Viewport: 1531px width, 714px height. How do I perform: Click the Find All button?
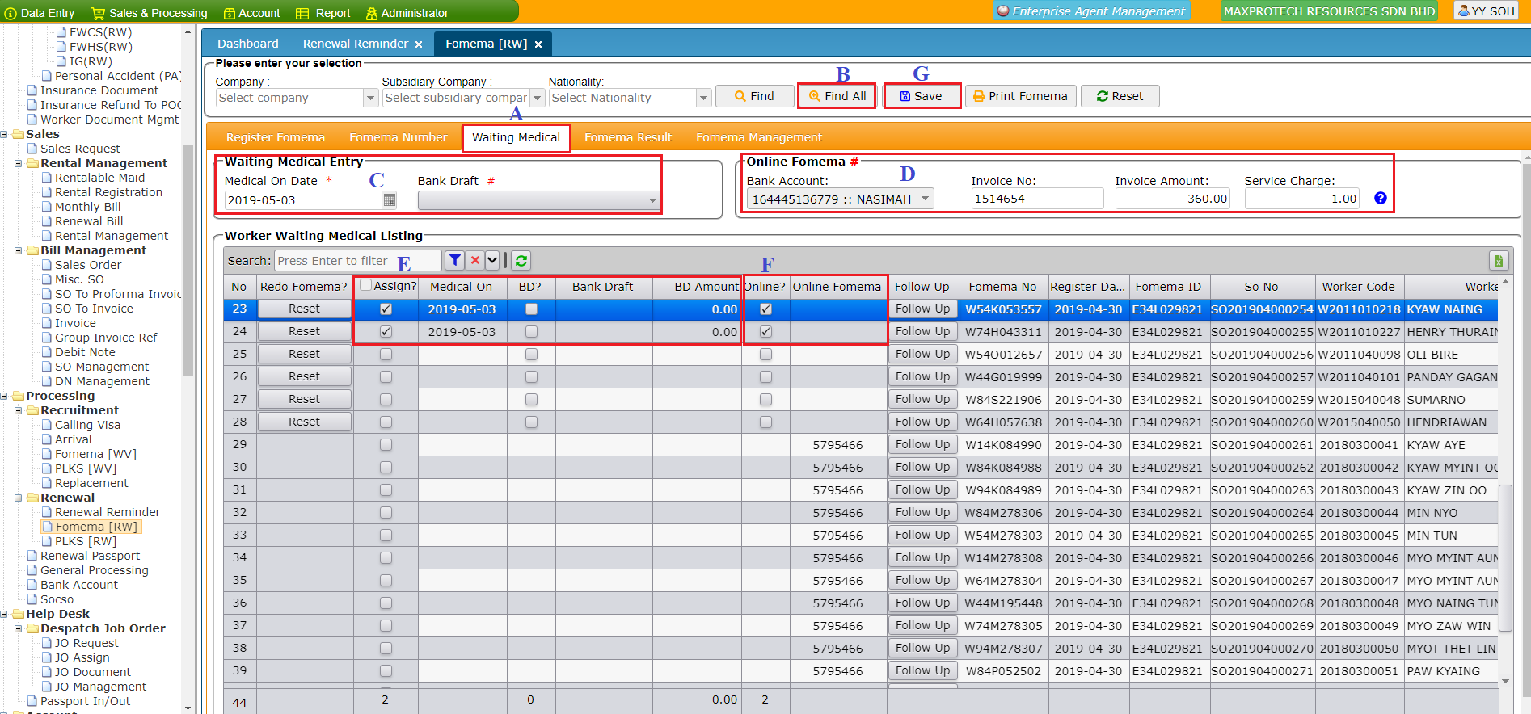[x=837, y=96]
